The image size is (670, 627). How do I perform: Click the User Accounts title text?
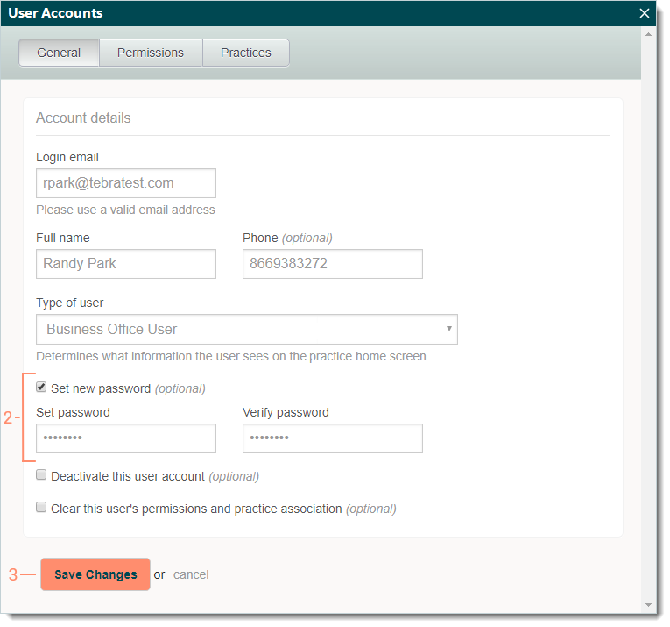click(x=55, y=13)
